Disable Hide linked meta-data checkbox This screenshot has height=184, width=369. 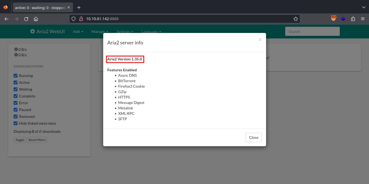[16, 123]
